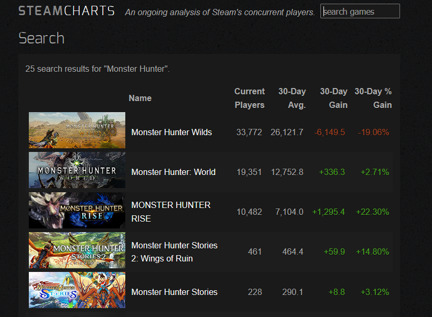Open Monster Hunter Stories 2: Wings of Ruin link
The image size is (432, 317).
click(x=175, y=252)
